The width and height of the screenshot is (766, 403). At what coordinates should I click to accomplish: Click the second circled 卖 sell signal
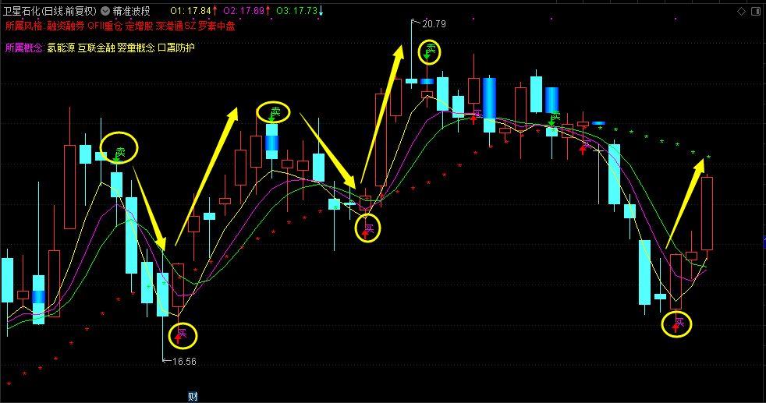274,112
